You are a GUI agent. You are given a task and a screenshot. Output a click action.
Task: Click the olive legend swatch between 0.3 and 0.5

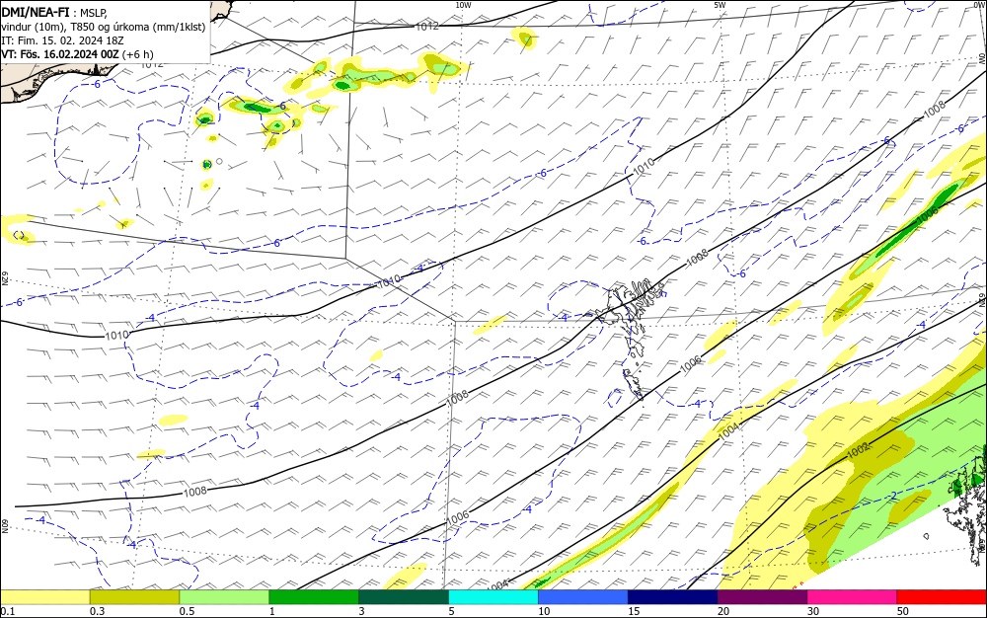pyautogui.click(x=134, y=597)
